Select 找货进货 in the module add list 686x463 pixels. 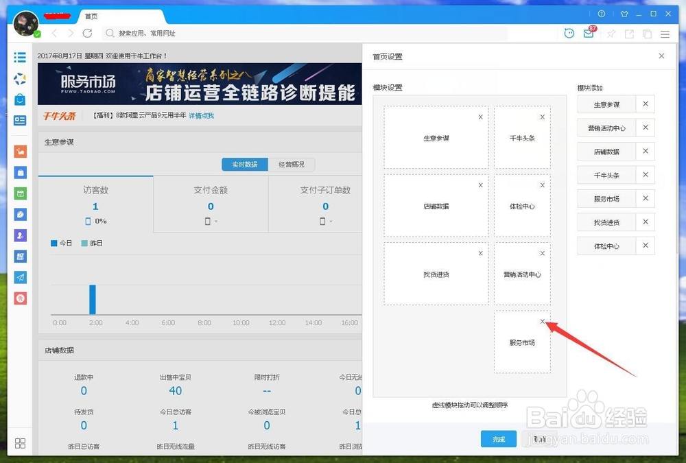click(606, 223)
